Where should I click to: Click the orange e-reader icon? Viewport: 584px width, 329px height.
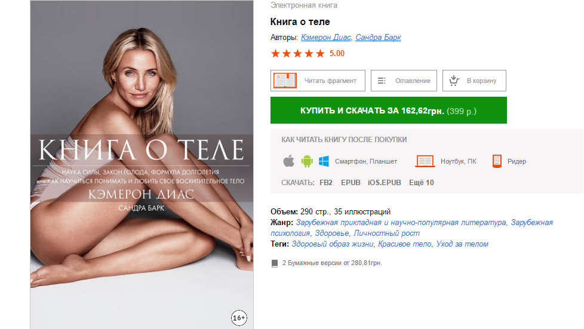point(497,161)
